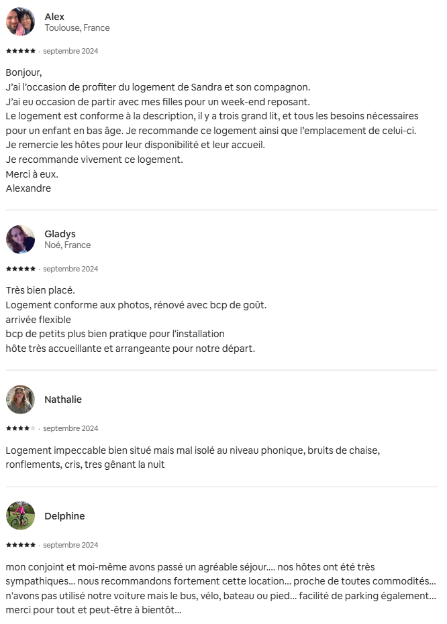Click Gladys's five-star rating icons
447x624 pixels.
click(21, 269)
